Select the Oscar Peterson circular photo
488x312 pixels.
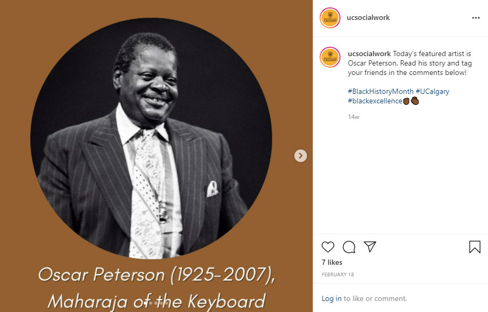[151, 138]
